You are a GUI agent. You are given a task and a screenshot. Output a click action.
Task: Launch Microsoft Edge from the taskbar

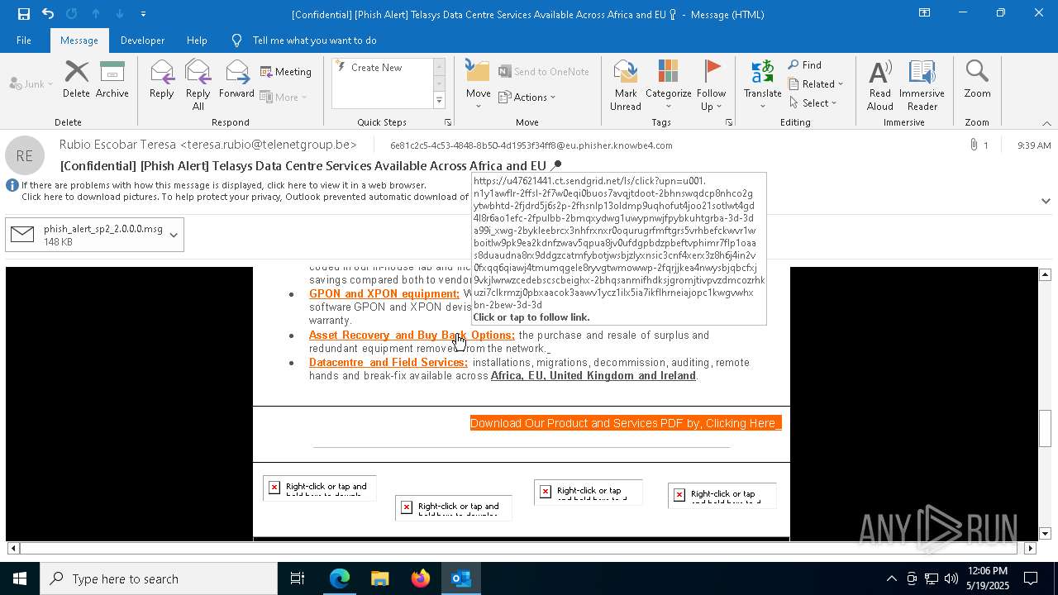click(340, 578)
